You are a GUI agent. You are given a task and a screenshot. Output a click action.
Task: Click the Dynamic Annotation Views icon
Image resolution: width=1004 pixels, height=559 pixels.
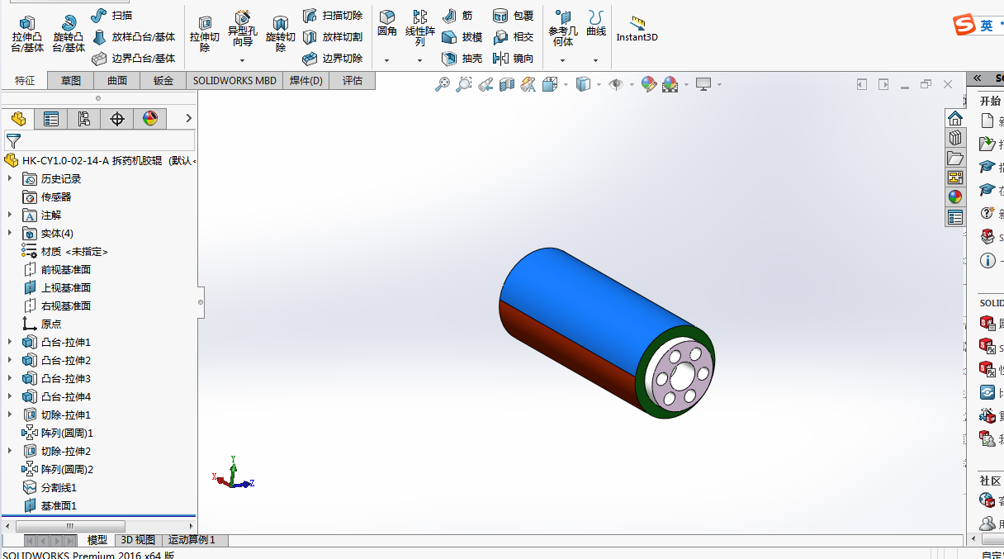tap(528, 84)
